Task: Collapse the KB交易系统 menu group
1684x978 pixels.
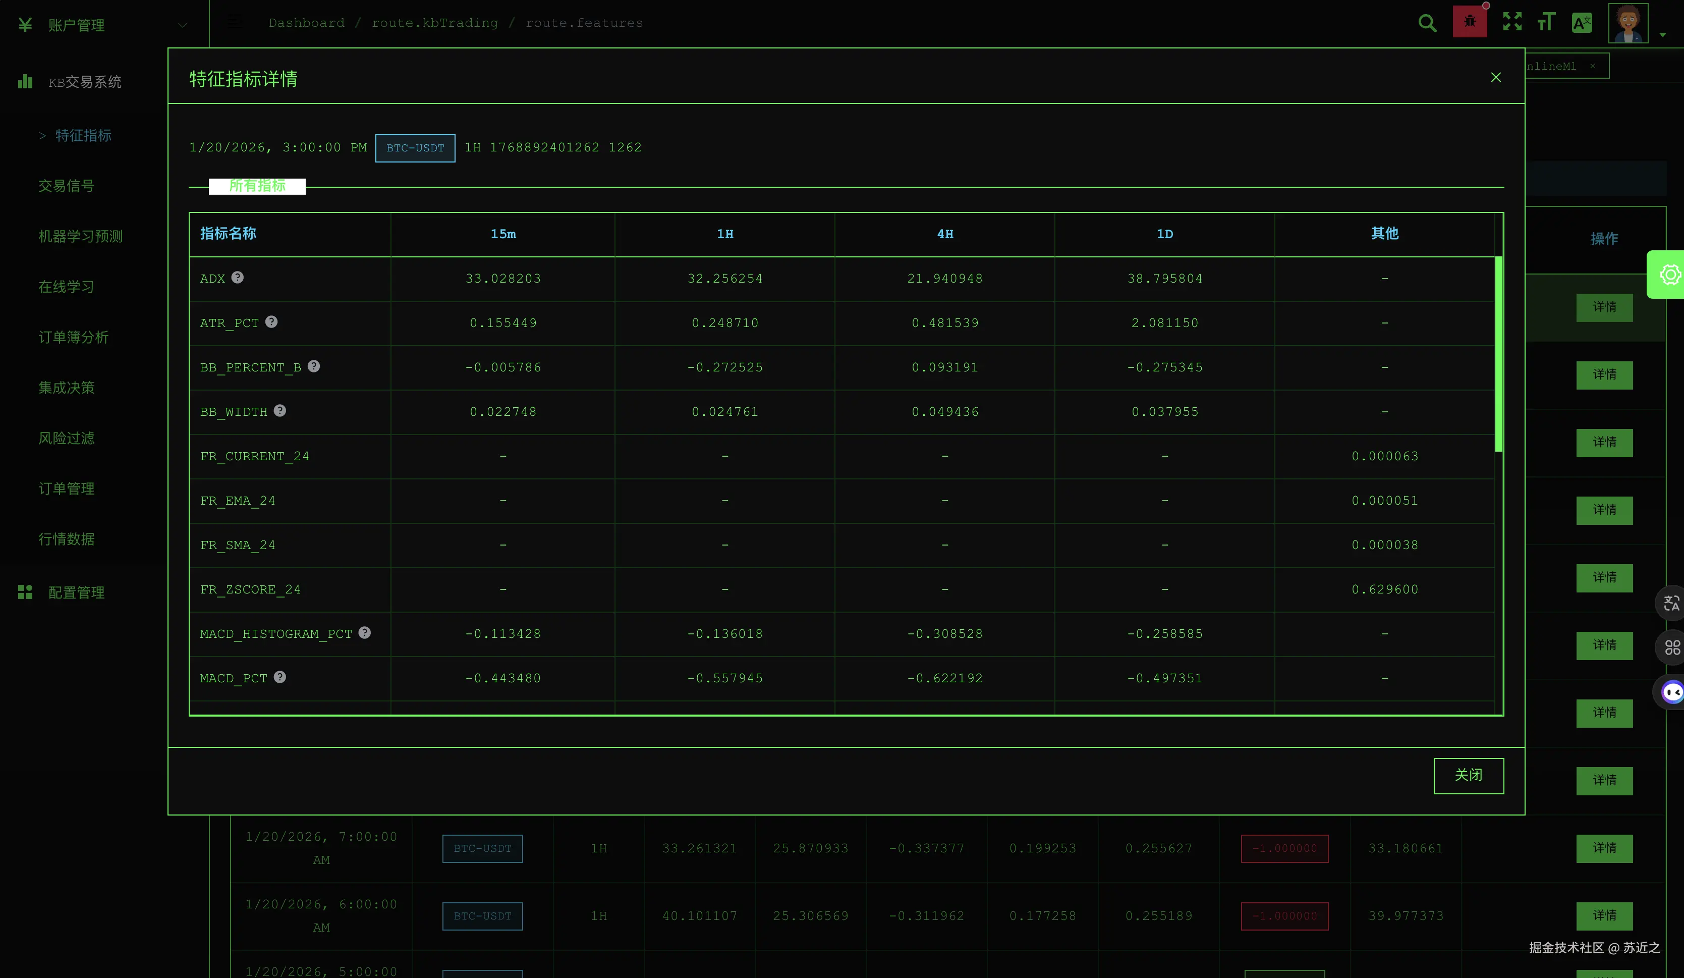Action: 84,82
